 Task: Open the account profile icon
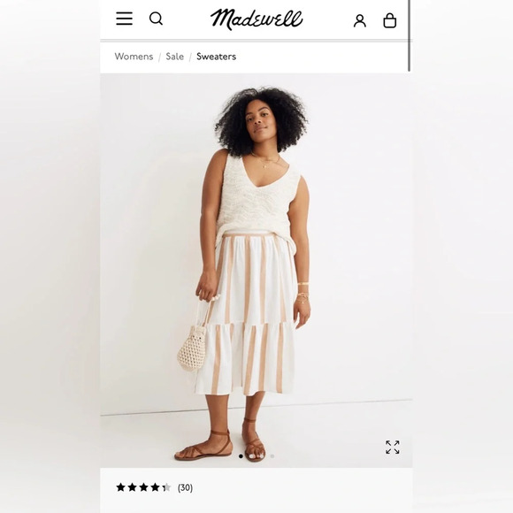point(360,21)
